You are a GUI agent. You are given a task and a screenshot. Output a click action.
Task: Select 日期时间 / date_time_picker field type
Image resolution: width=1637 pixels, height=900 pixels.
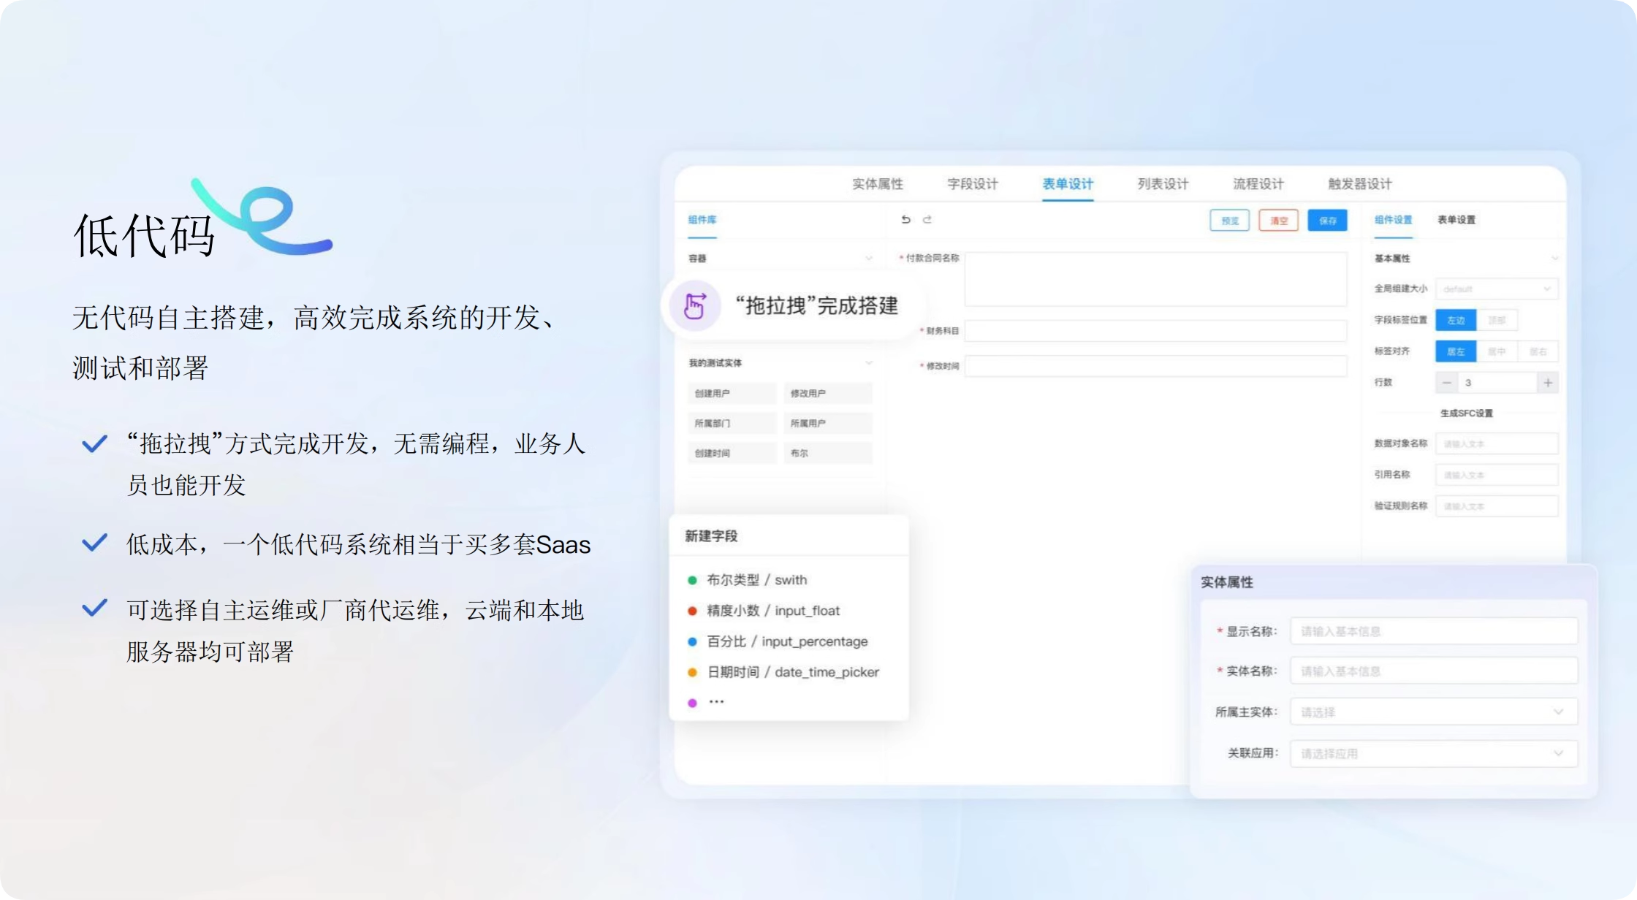pyautogui.click(x=792, y=672)
